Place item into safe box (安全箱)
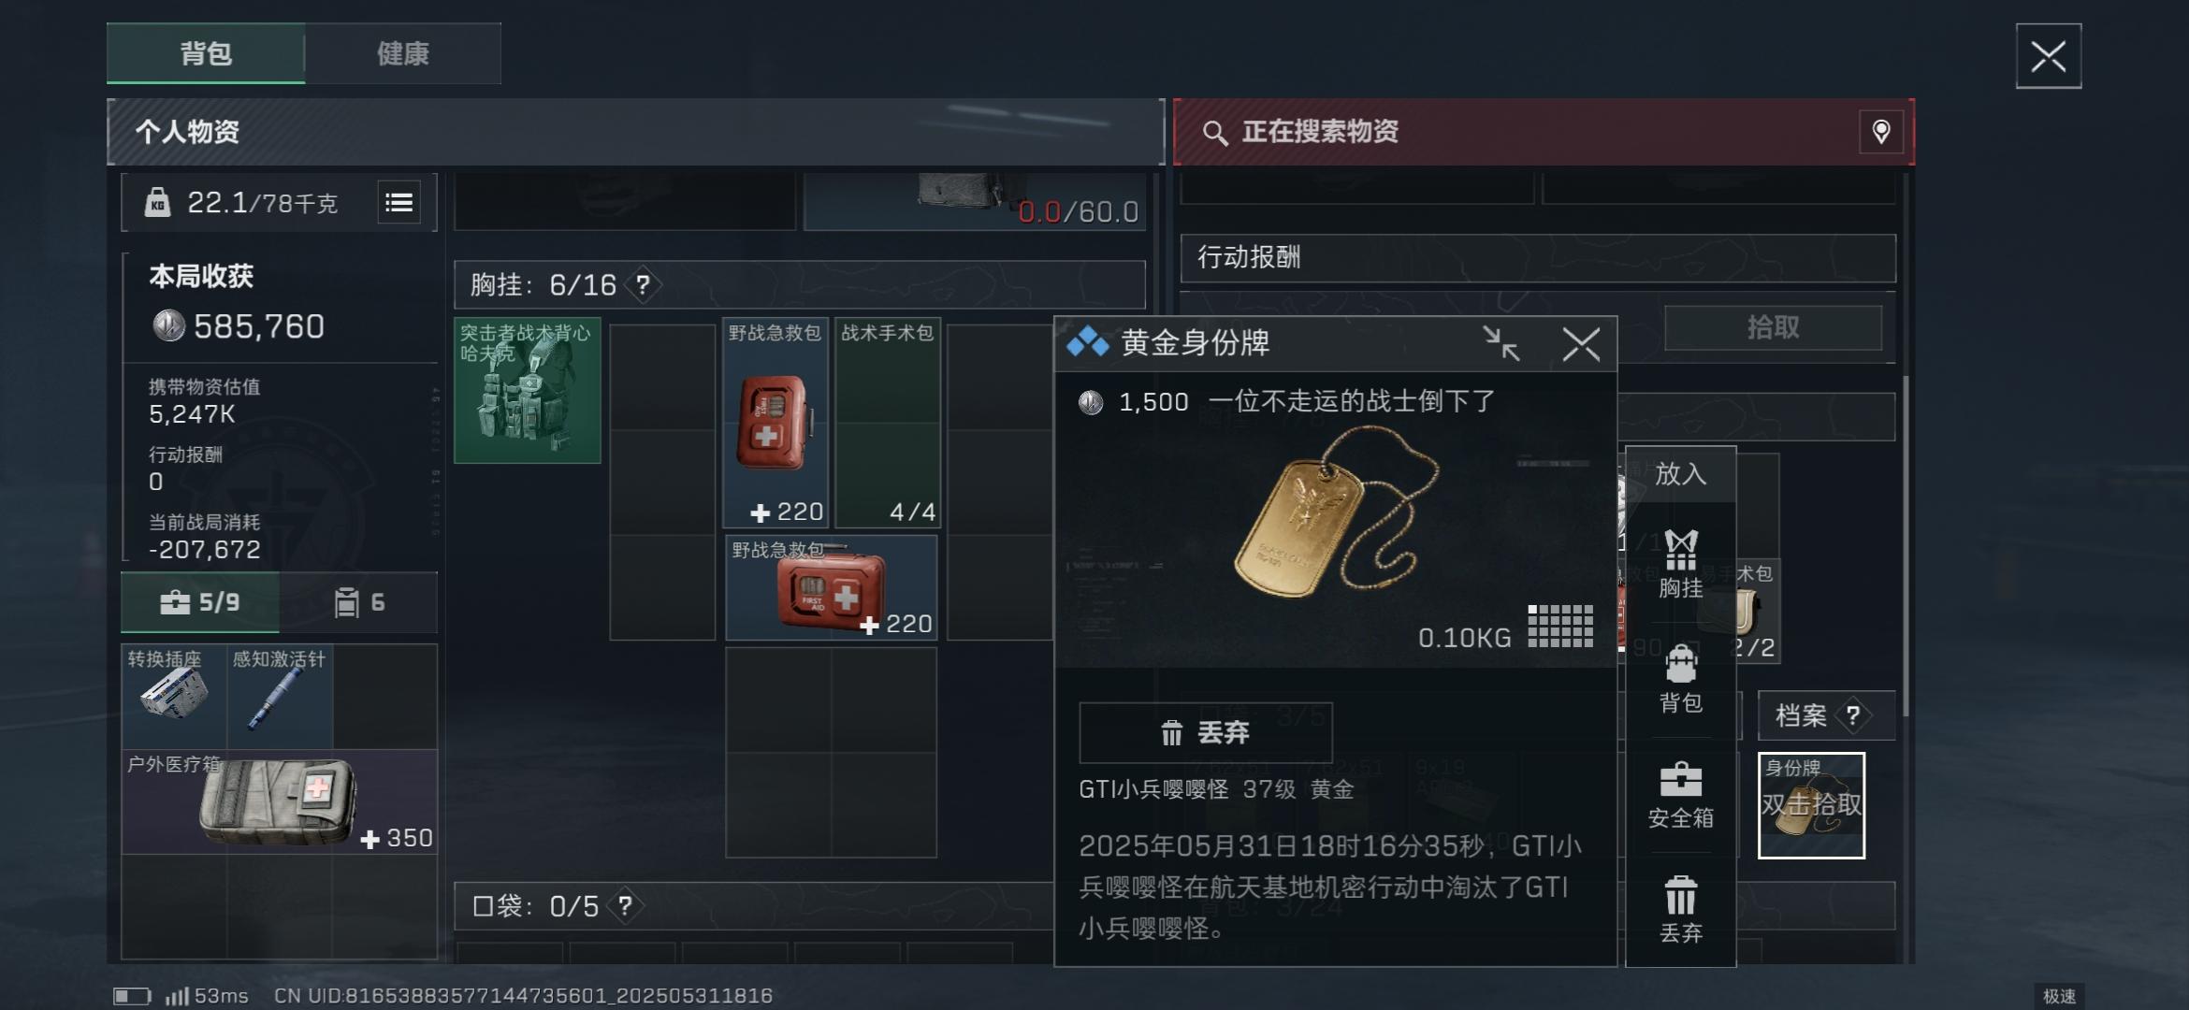The image size is (2189, 1010). click(x=1680, y=795)
